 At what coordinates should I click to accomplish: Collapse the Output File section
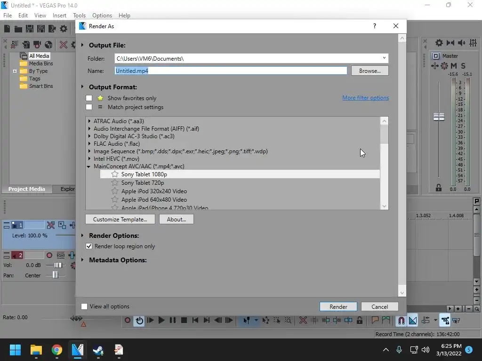pyautogui.click(x=82, y=45)
